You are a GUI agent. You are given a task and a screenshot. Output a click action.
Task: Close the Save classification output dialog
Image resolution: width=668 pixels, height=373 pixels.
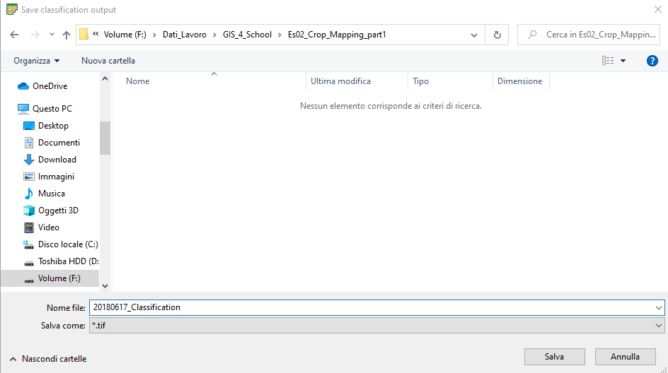click(658, 9)
